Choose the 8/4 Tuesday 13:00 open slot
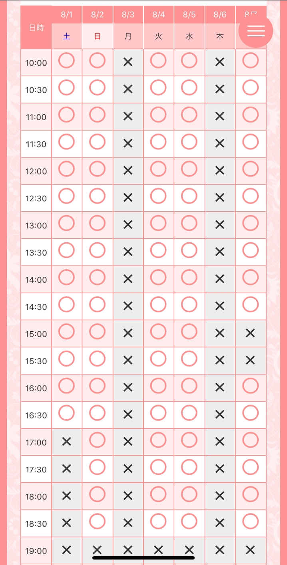 [159, 223]
